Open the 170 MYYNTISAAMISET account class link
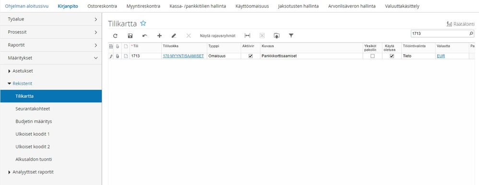479x185 pixels. tap(183, 56)
